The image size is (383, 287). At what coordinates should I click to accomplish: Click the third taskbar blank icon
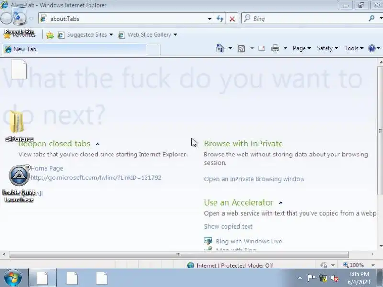point(101,278)
